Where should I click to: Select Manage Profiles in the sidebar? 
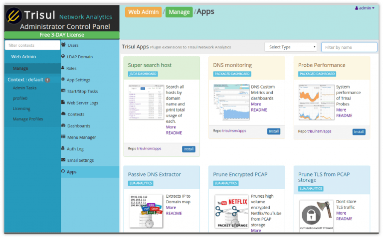coord(28,119)
